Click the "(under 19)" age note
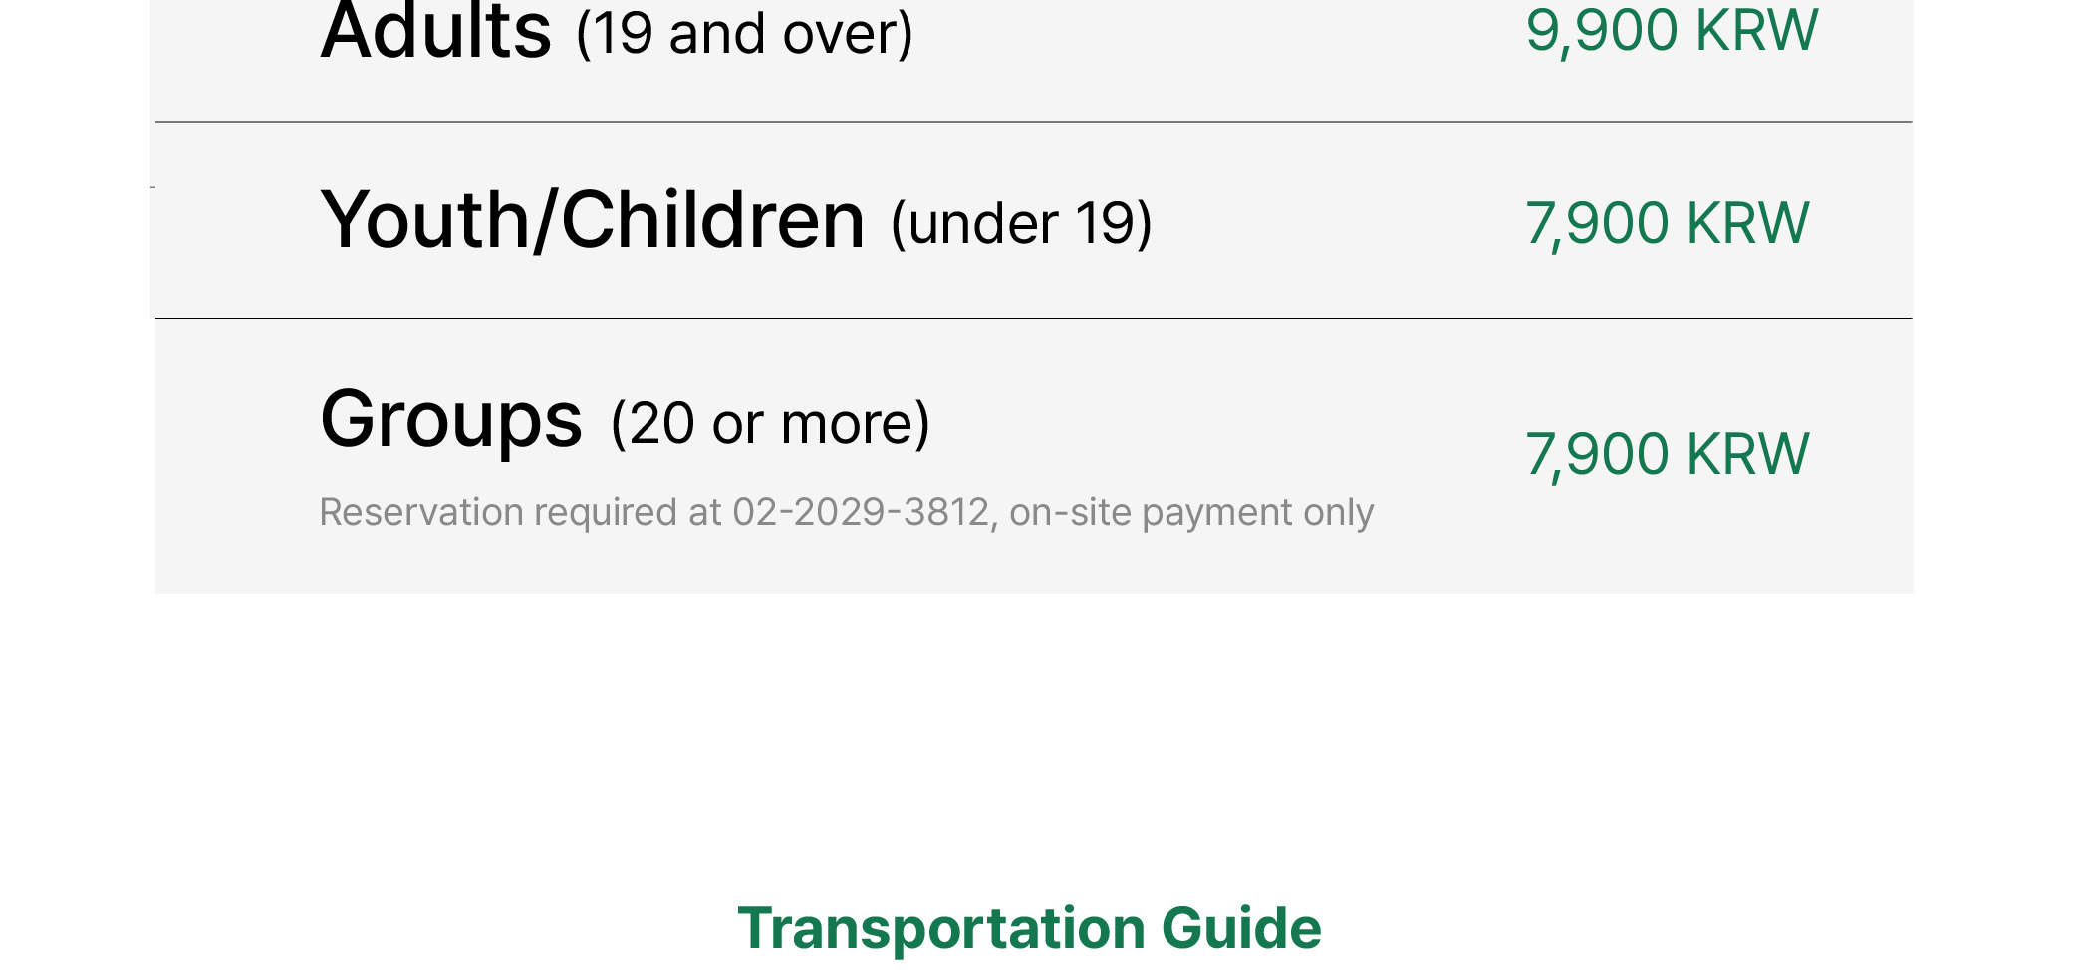 pyautogui.click(x=1021, y=223)
